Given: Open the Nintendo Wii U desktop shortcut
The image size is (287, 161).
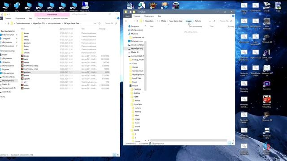Looking at the screenshot, I should pos(267,71).
